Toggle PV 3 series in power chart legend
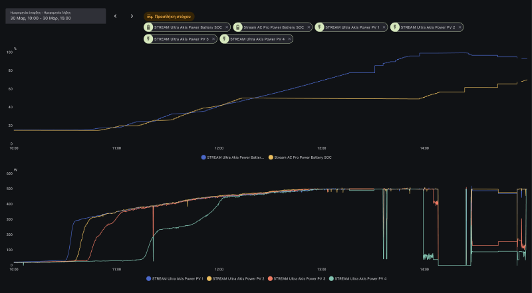This screenshot has height=293, width=532. [x=298, y=278]
